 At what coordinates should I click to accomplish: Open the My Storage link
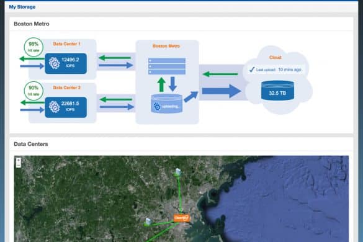pyautogui.click(x=22, y=7)
